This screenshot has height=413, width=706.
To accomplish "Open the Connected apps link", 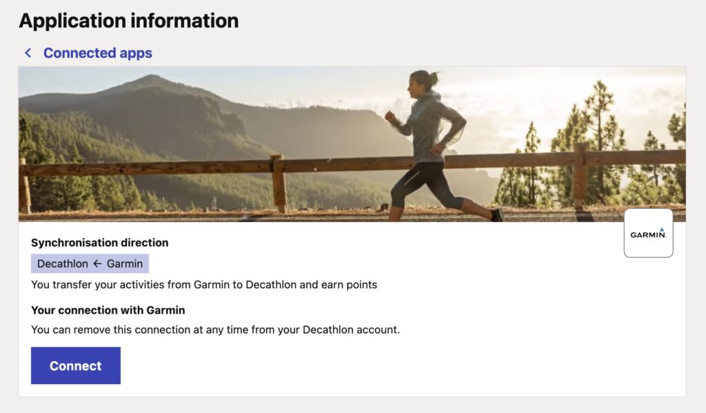I will pyautogui.click(x=97, y=53).
